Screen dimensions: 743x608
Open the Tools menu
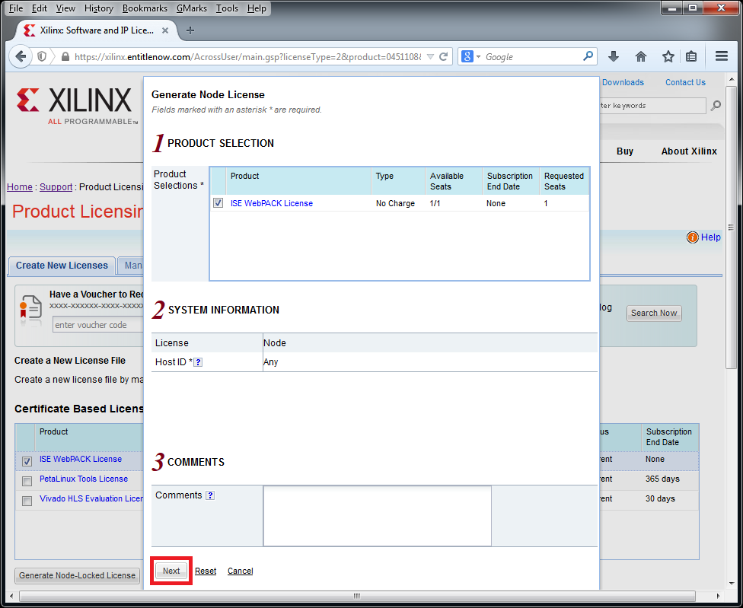point(227,8)
